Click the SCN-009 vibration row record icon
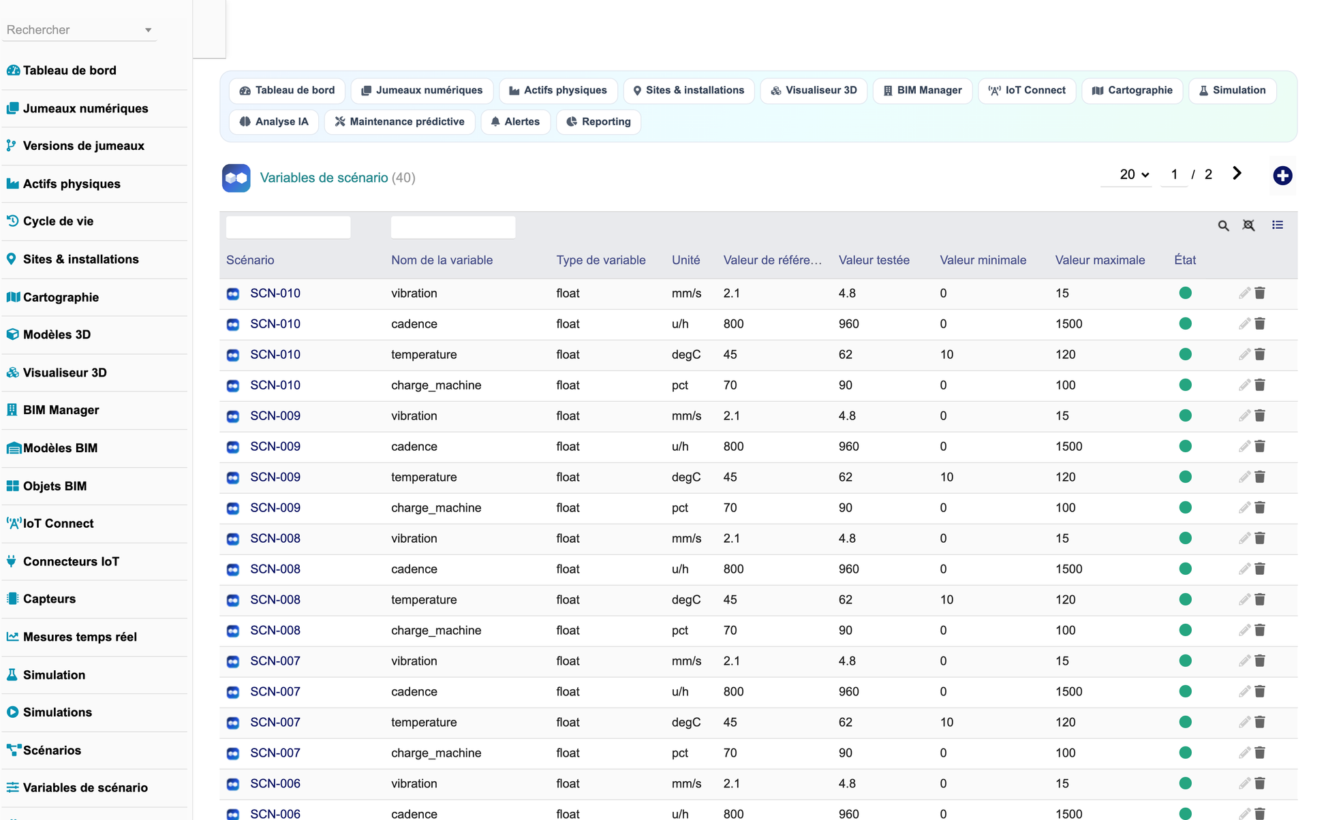The image size is (1326, 820). tap(233, 416)
